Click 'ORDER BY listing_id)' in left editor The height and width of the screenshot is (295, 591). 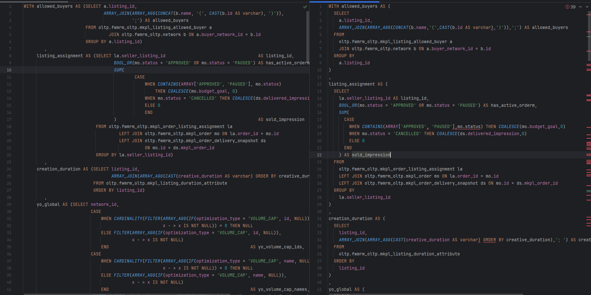(119, 190)
